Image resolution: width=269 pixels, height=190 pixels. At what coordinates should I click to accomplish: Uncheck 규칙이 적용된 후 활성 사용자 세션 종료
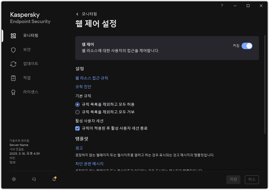tap(78, 128)
